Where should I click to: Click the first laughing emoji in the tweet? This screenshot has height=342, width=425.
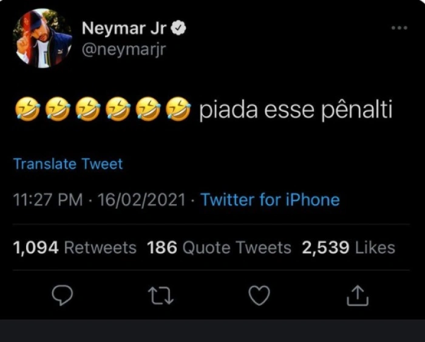25,111
